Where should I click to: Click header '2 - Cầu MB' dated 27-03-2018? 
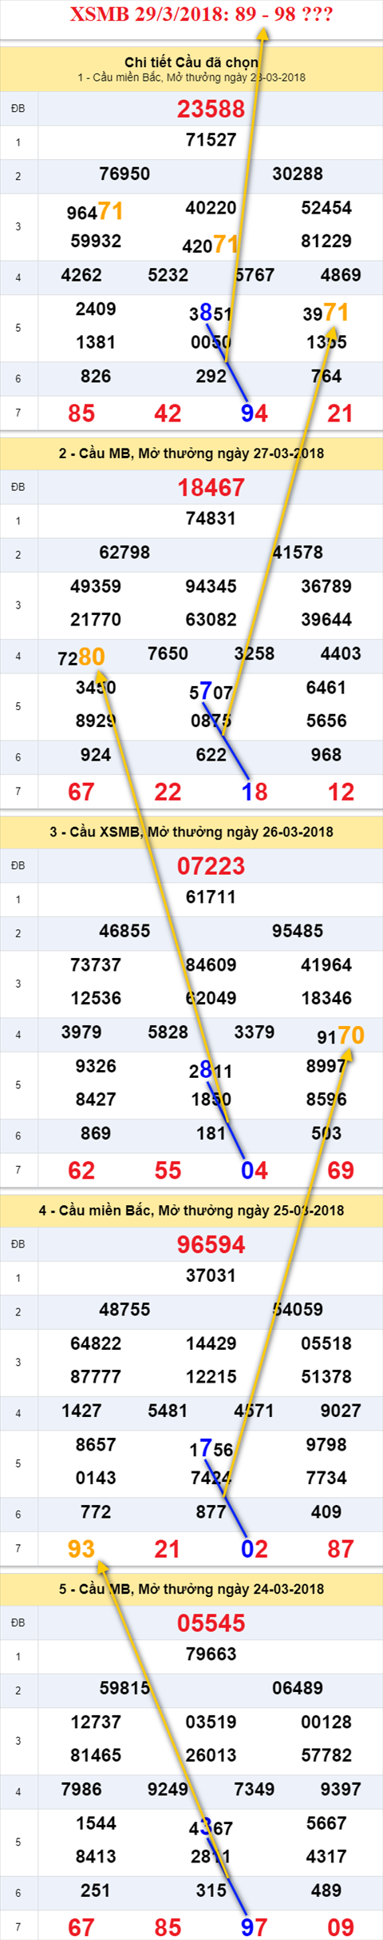pyautogui.click(x=191, y=453)
